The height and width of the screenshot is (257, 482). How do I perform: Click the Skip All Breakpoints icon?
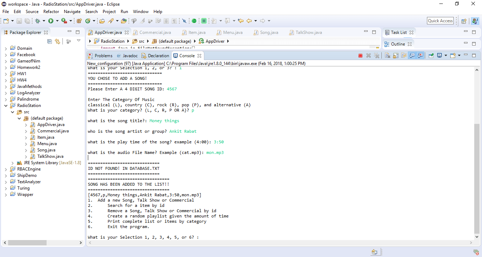[184, 21]
